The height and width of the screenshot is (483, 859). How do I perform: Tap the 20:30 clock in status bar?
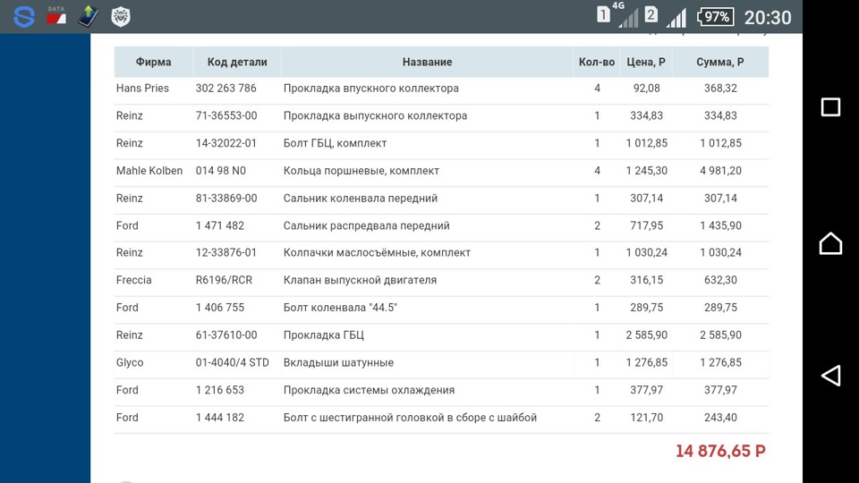tap(768, 18)
